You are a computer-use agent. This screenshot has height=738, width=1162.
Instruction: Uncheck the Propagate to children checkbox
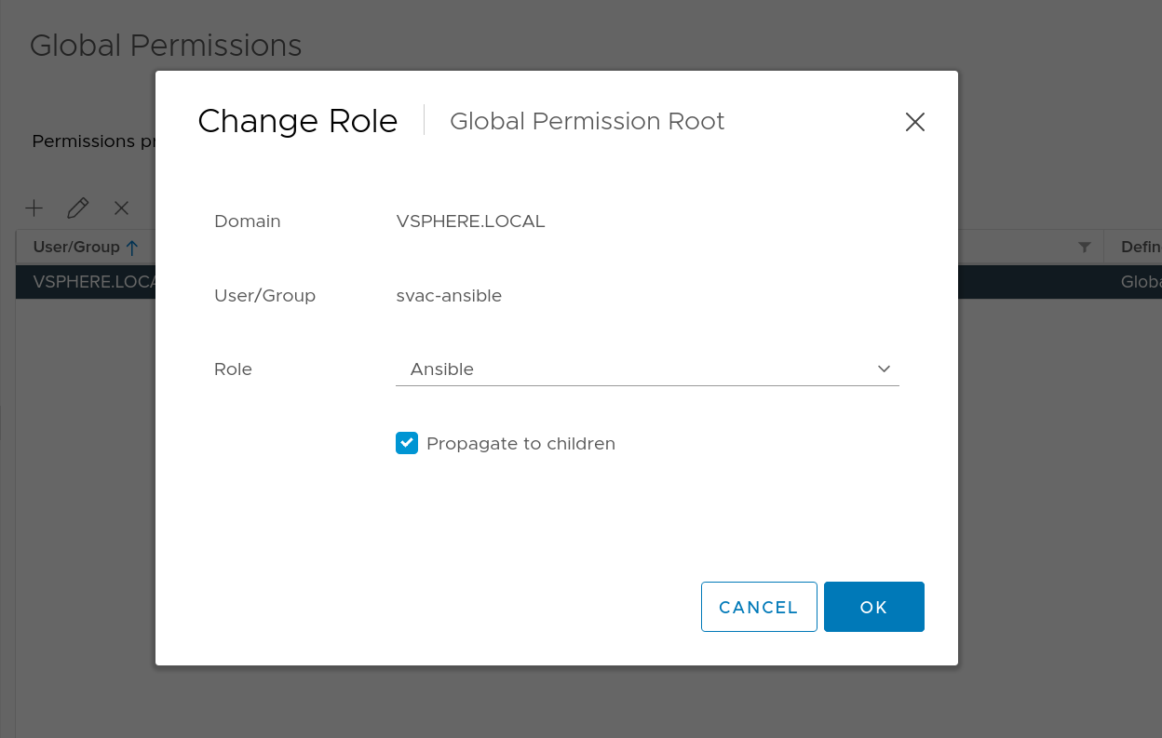tap(407, 443)
